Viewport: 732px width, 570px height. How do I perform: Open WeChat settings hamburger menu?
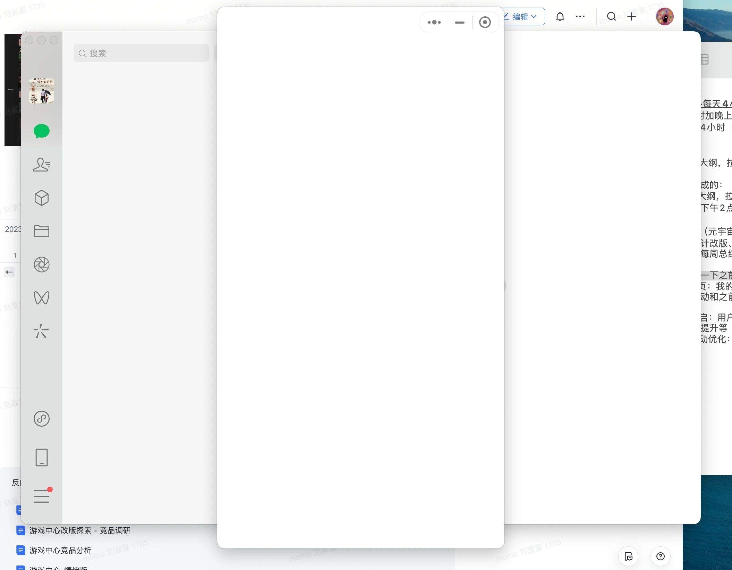pos(41,496)
